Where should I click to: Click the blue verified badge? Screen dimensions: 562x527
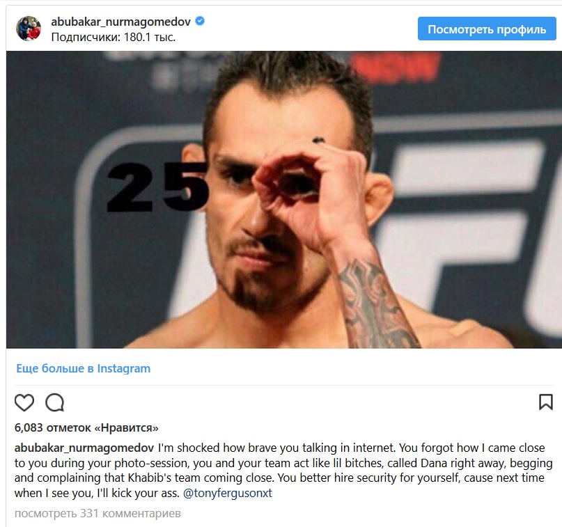pos(200,21)
